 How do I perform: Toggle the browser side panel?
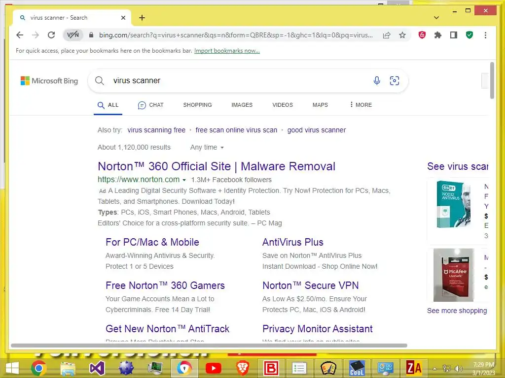tap(454, 35)
